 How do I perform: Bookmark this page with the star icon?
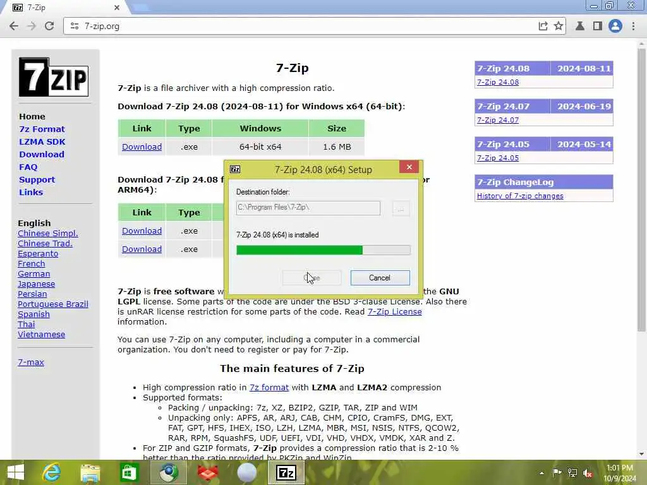(x=559, y=26)
